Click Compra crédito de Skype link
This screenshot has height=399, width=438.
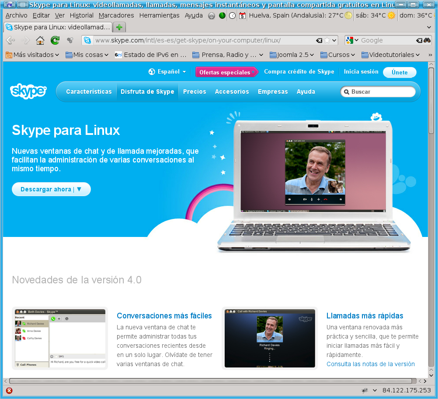pyautogui.click(x=299, y=72)
